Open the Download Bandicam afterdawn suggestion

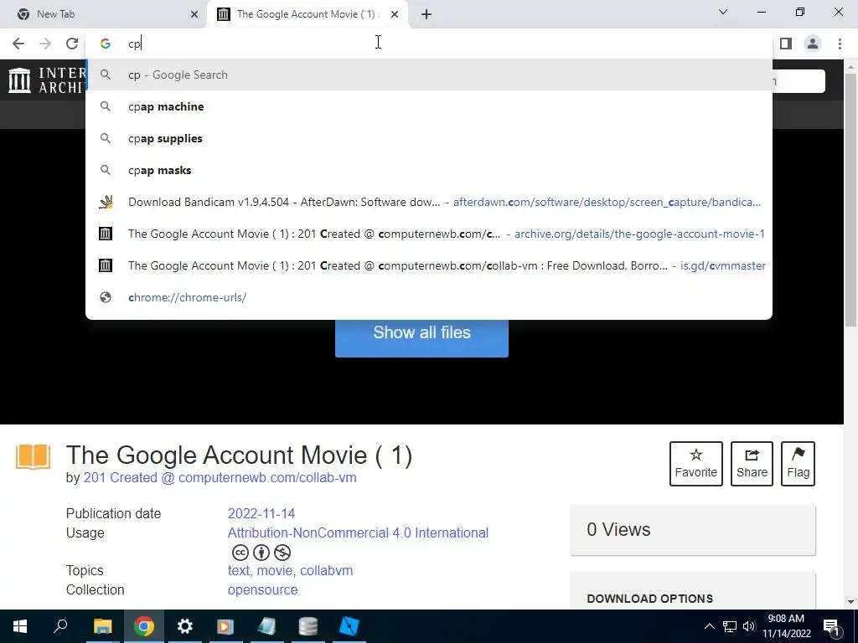tap(428, 202)
